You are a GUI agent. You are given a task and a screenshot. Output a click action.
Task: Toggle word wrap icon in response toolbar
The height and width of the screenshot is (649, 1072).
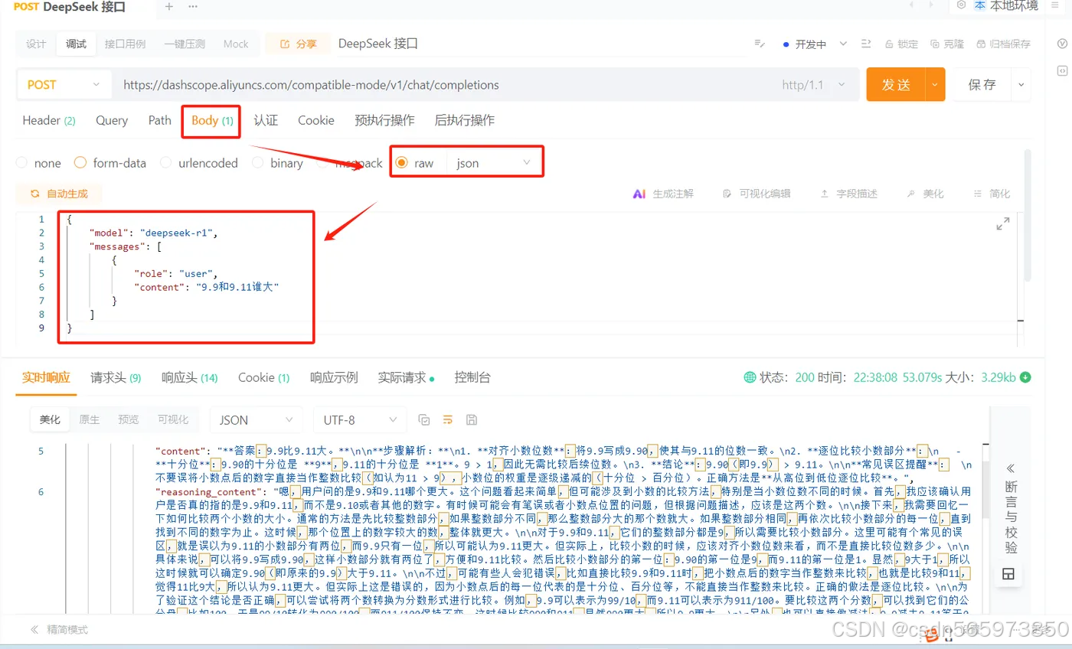448,419
